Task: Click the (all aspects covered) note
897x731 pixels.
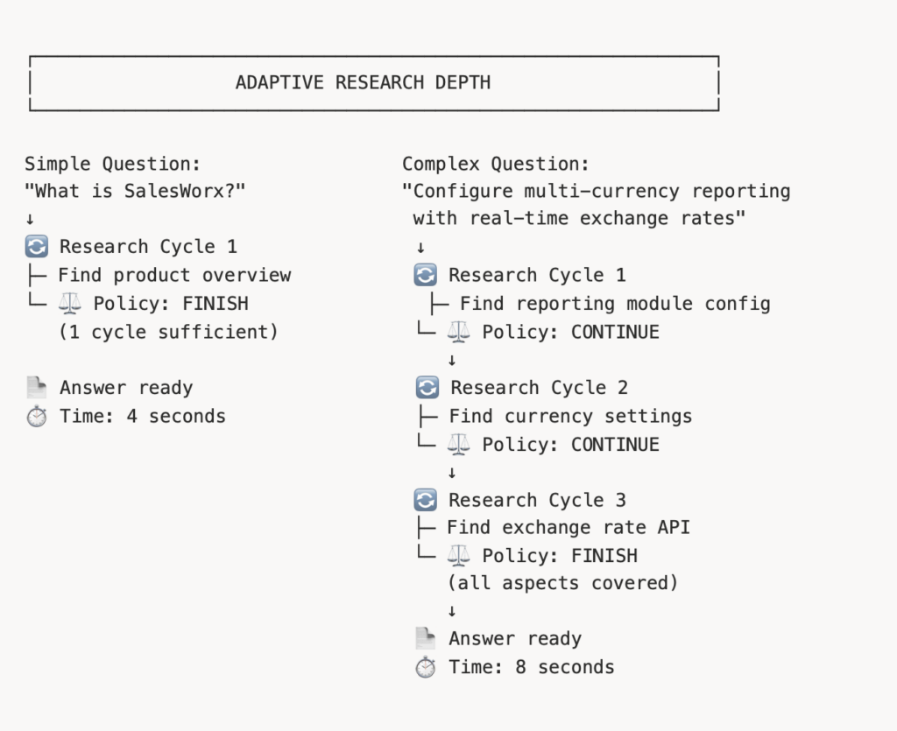Action: (563, 582)
